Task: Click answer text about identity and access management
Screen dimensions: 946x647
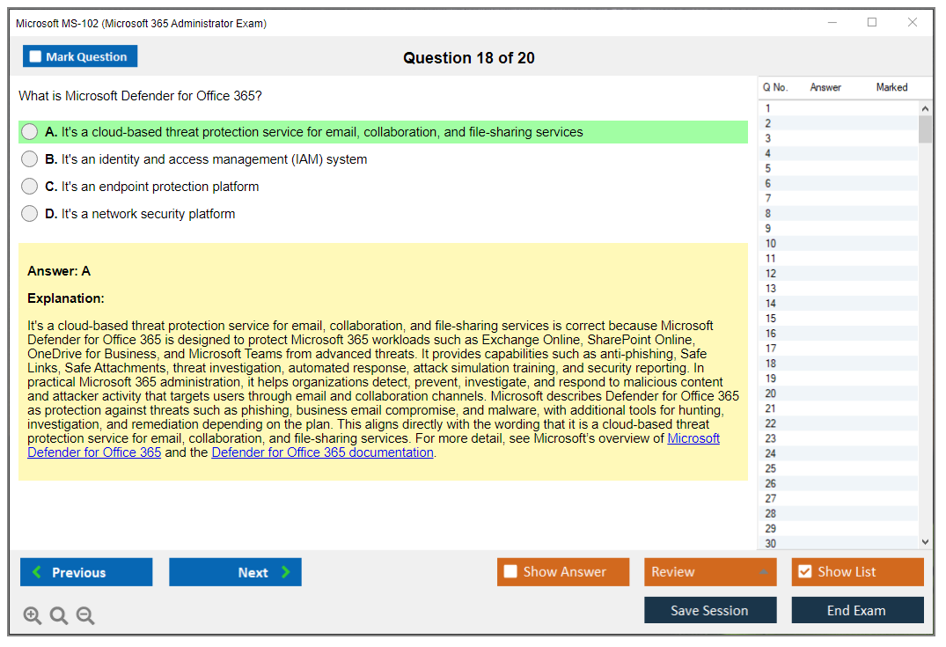Action: pyautogui.click(x=214, y=159)
